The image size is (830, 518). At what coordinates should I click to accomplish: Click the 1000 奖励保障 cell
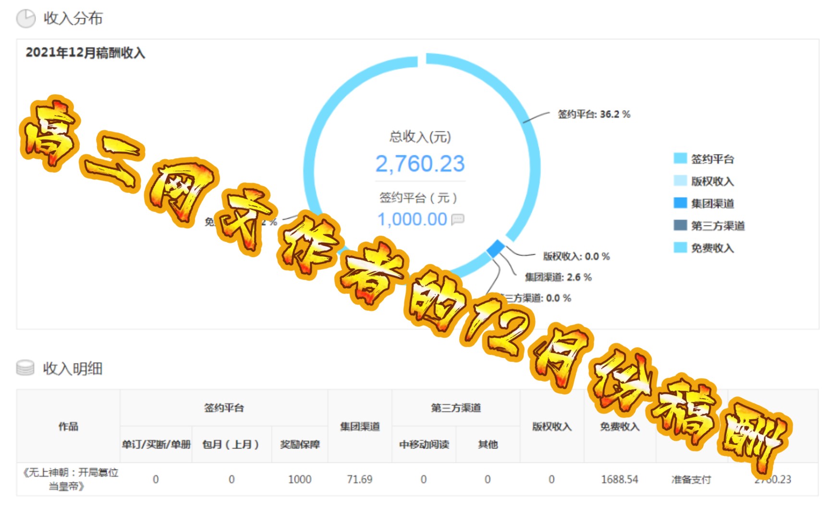[300, 479]
